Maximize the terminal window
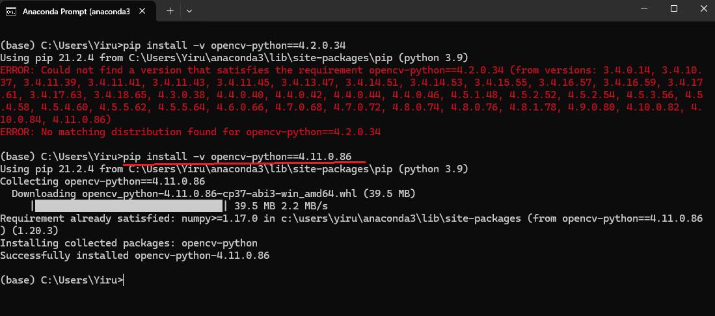The height and width of the screenshot is (316, 715). point(674,9)
